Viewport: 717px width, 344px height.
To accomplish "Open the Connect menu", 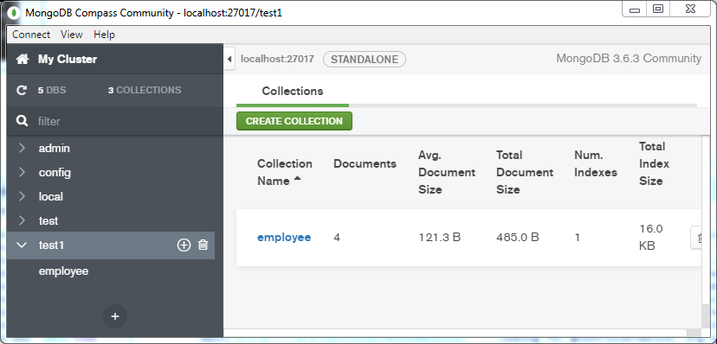I will (31, 35).
